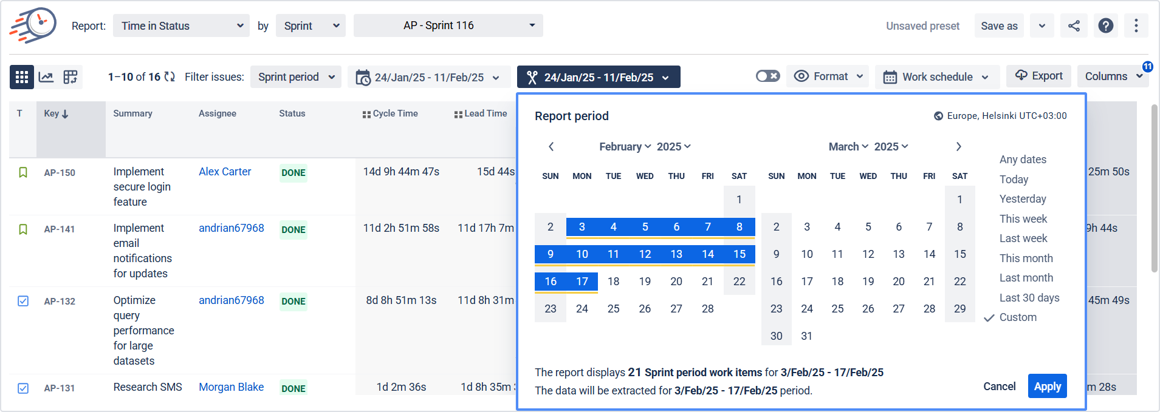
Task: Open the pivot table view
Action: click(x=70, y=77)
